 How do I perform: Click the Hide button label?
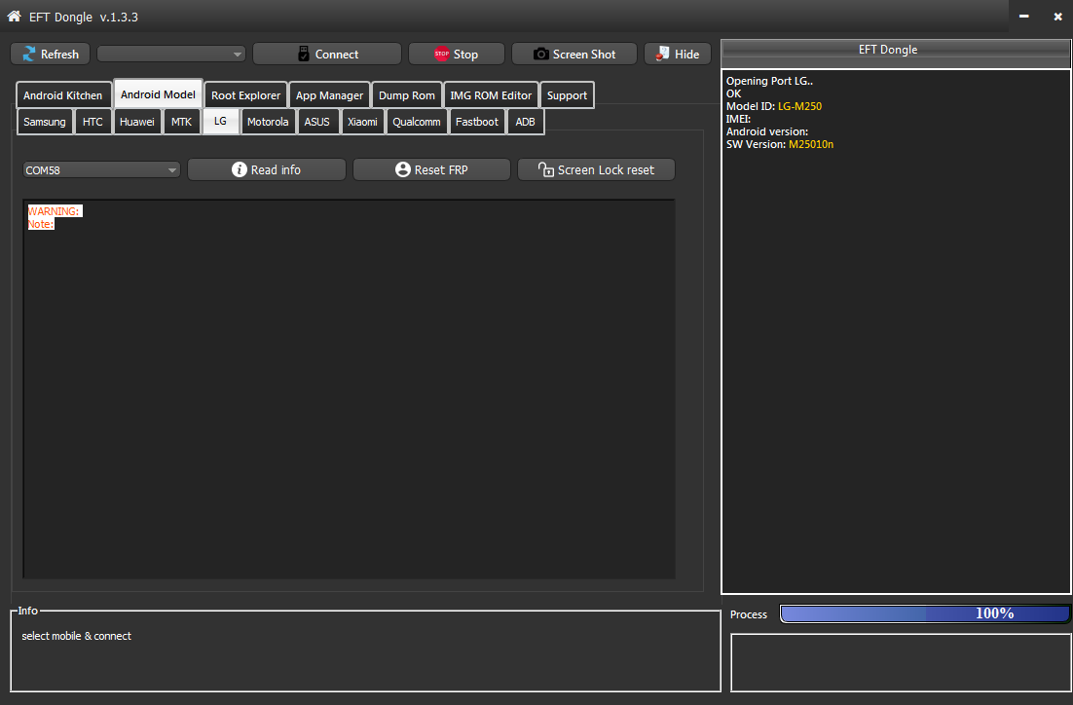[x=687, y=55]
